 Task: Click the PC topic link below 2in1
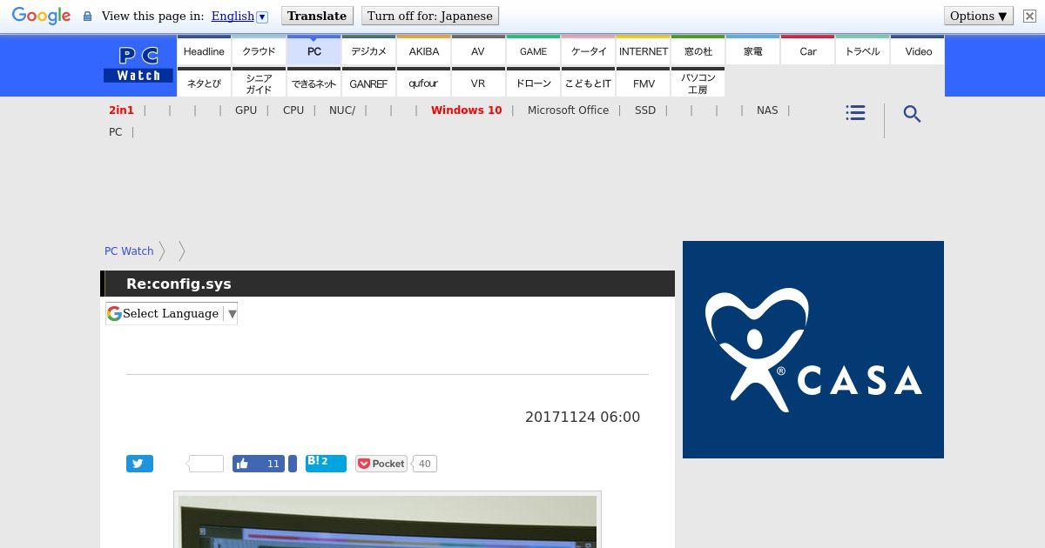pos(115,132)
